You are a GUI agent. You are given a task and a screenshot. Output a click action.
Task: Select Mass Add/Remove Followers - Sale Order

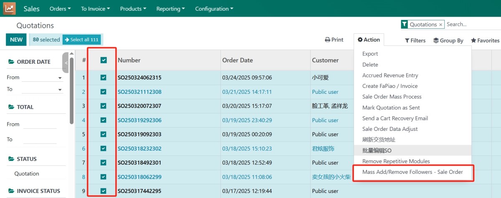(x=412, y=172)
